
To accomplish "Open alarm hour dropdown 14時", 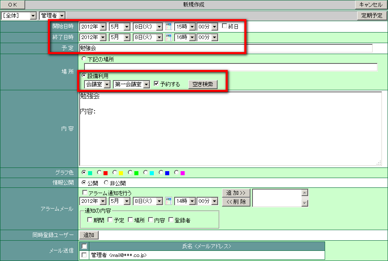I will coord(185,201).
